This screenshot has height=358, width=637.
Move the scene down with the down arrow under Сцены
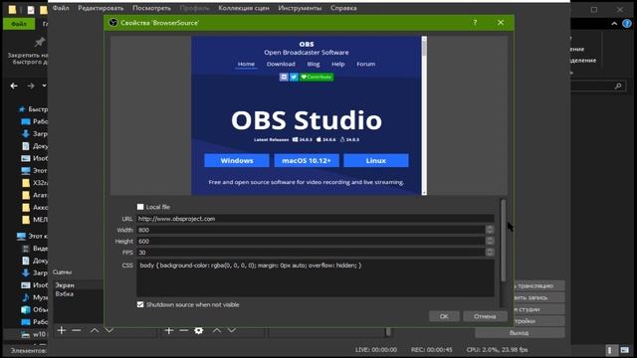coord(109,330)
